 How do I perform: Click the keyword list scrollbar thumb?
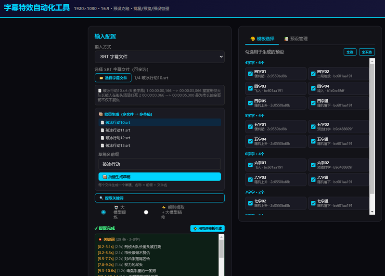[221, 249]
